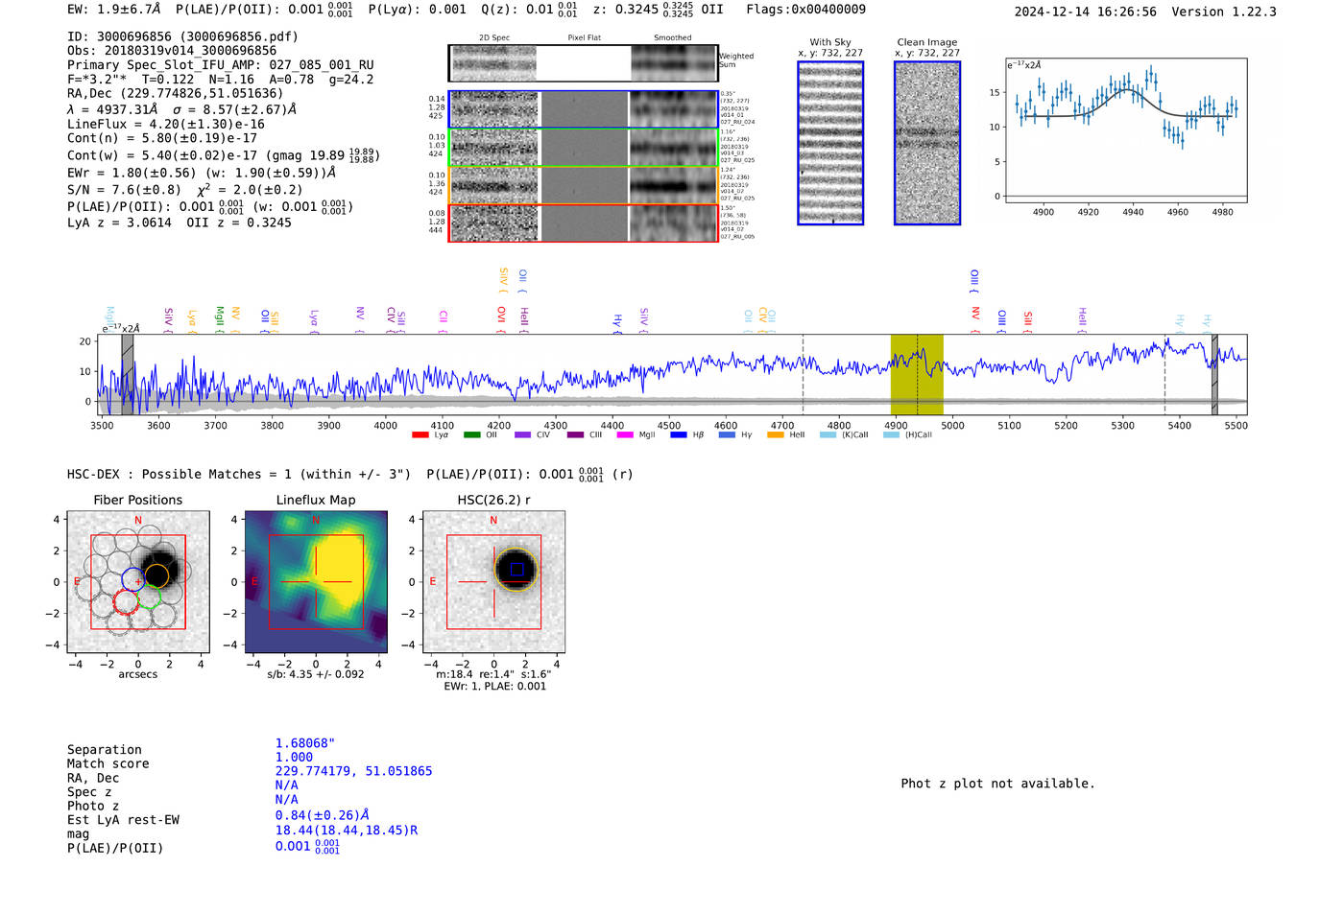1344x914 pixels.
Task: Select the orange HeII legend swatch
Action: 775,434
